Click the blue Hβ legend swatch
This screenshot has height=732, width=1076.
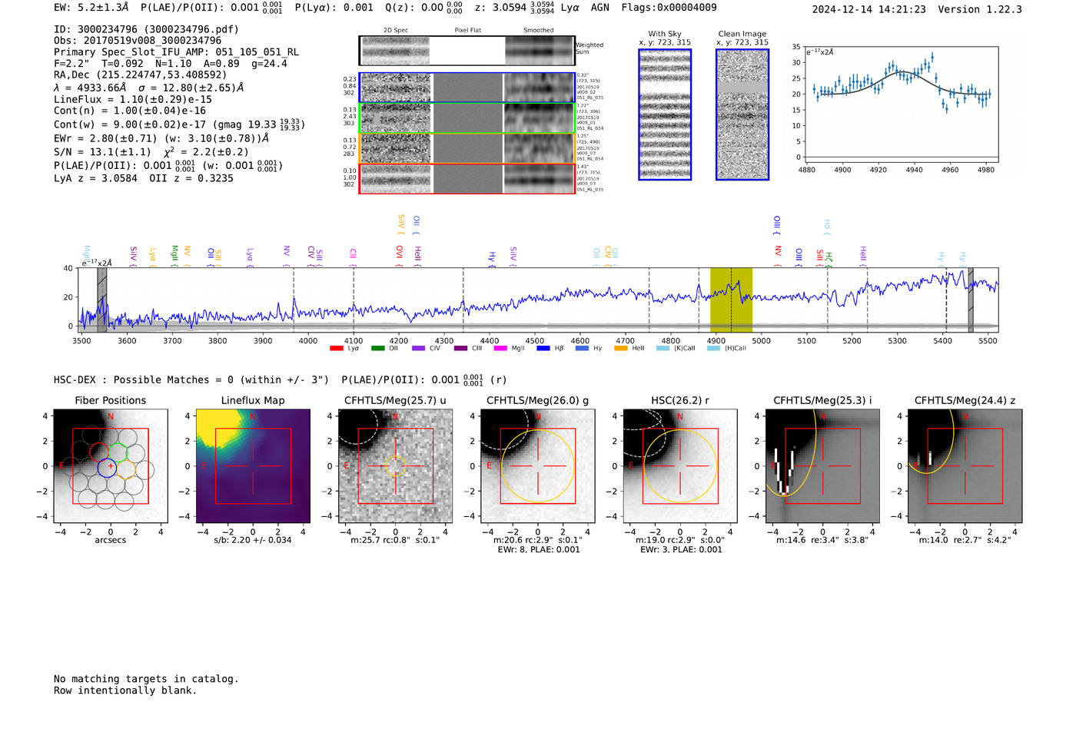(543, 349)
